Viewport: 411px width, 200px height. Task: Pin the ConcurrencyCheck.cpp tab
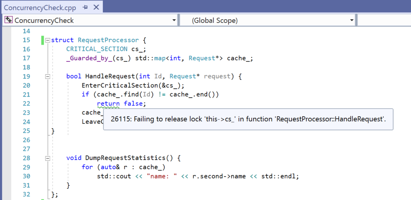coord(85,7)
